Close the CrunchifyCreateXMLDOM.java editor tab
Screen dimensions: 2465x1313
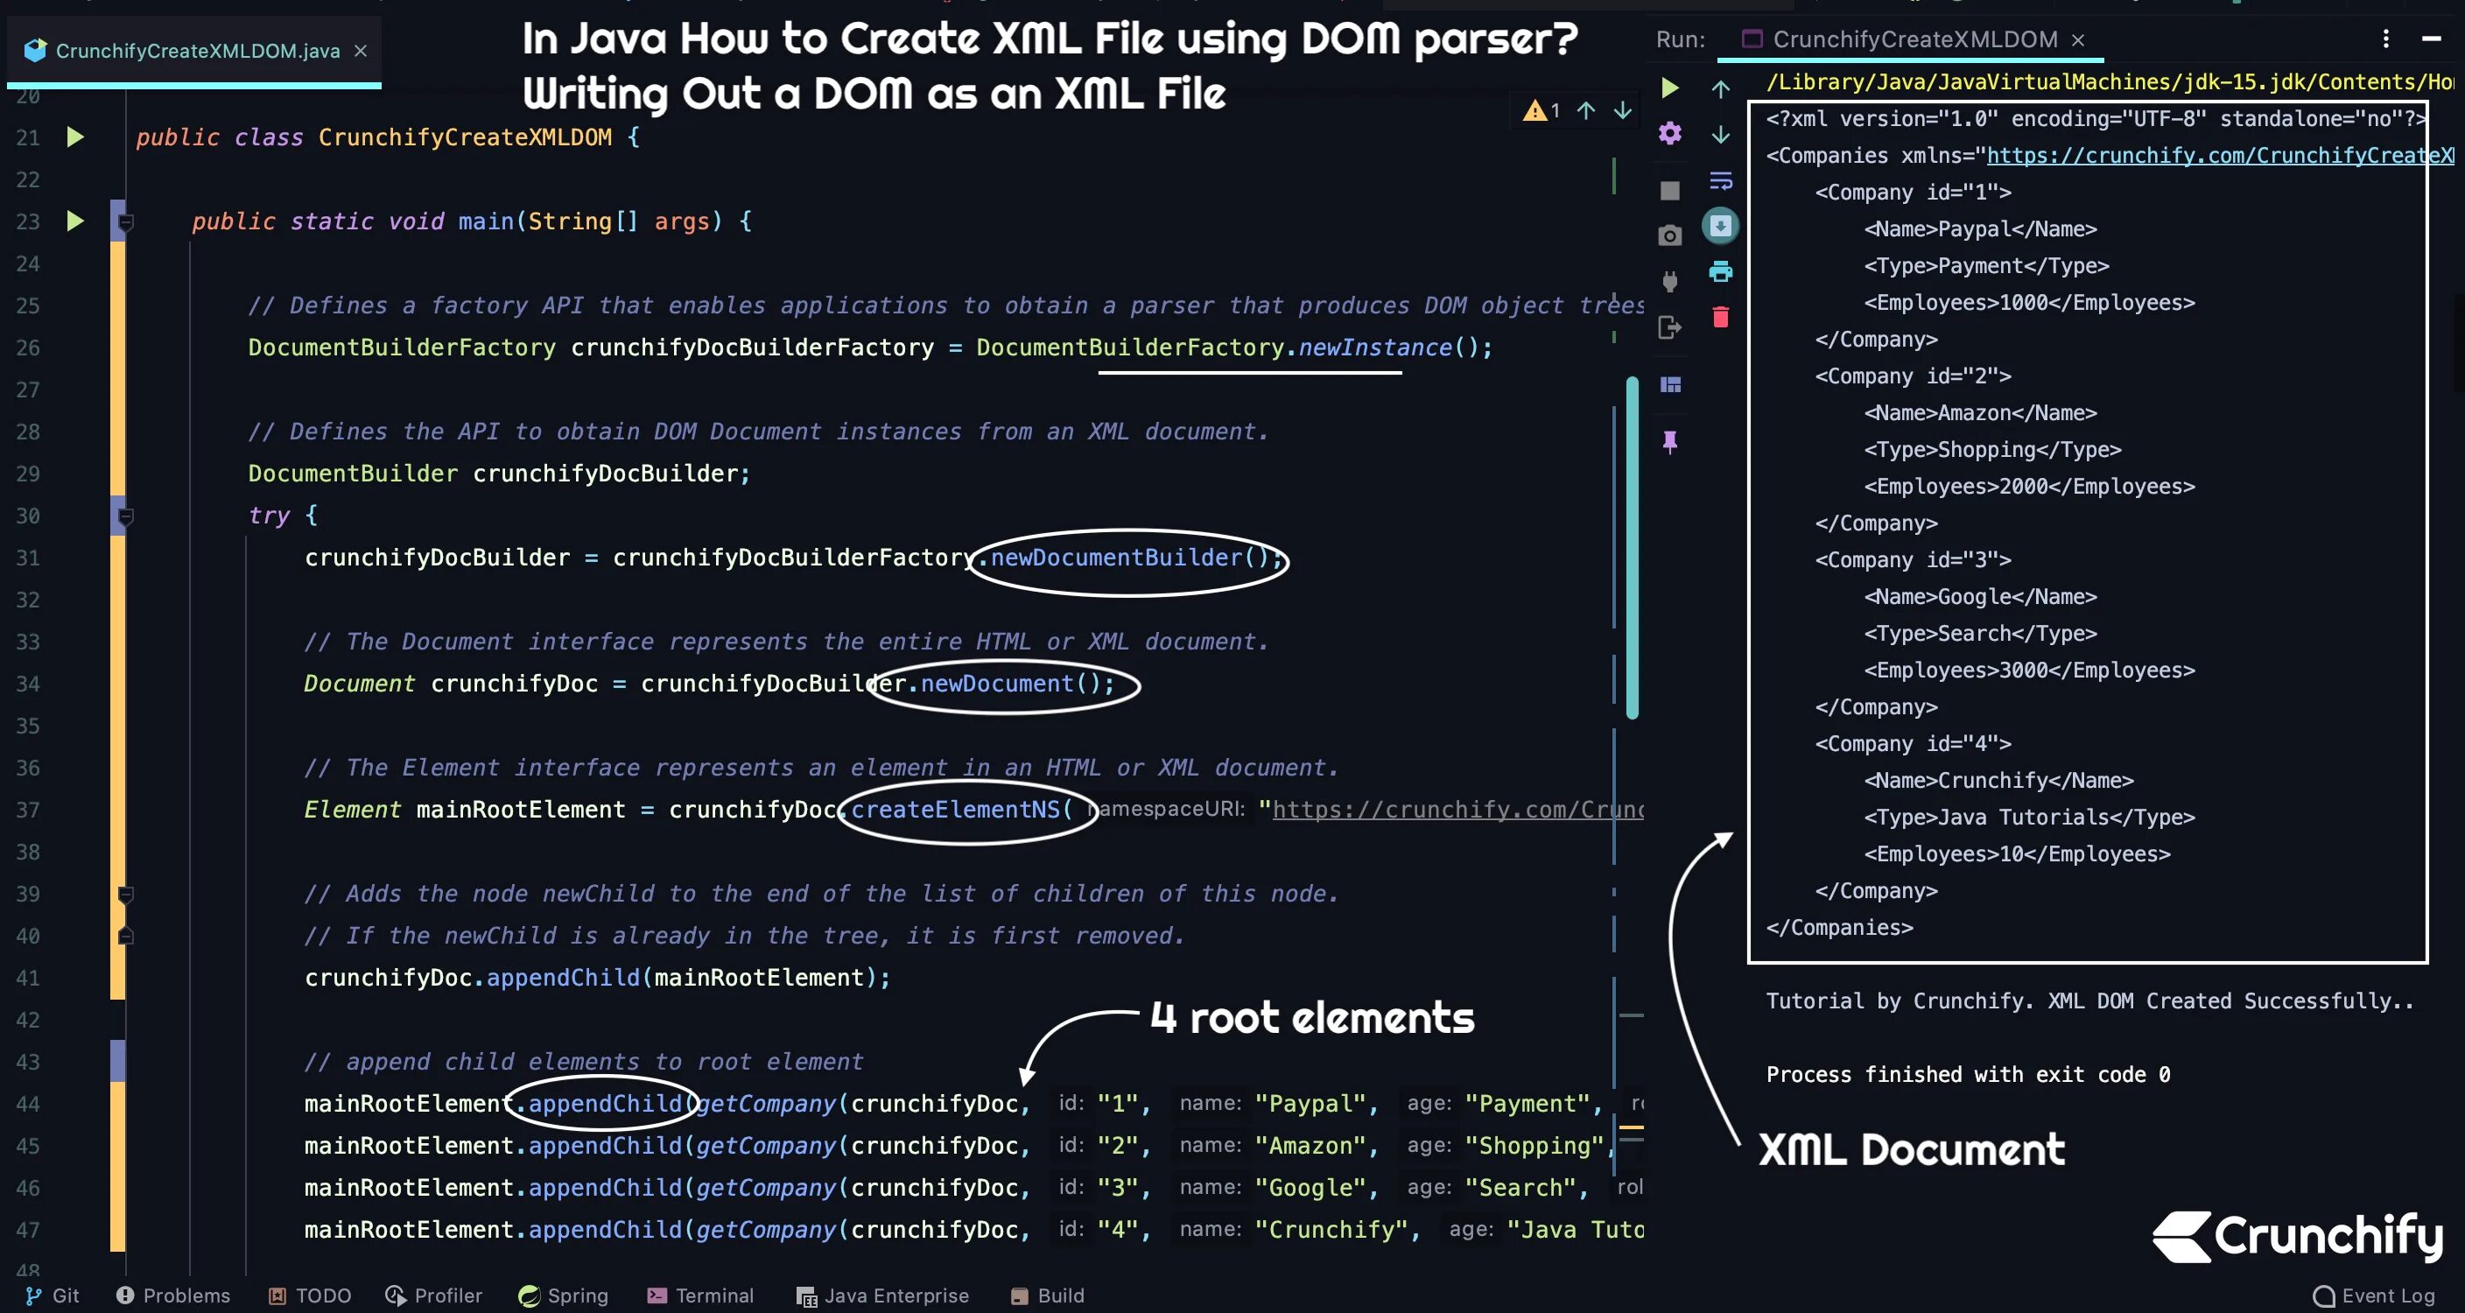pyautogui.click(x=361, y=51)
